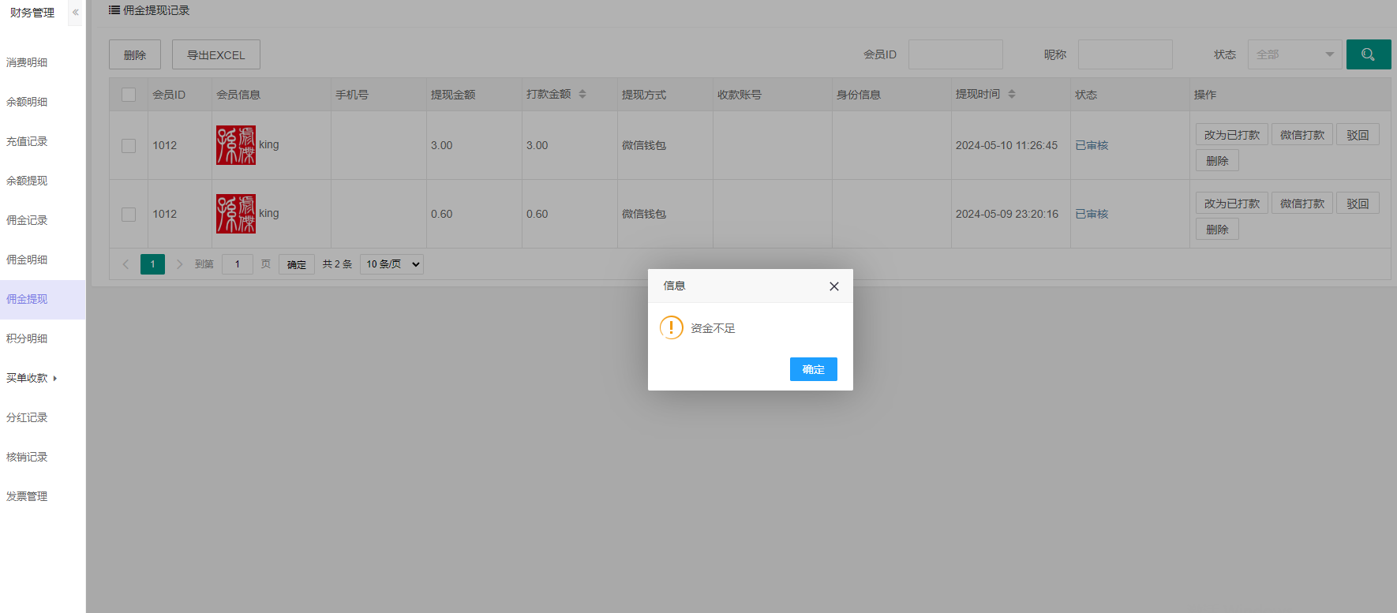The height and width of the screenshot is (613, 1397).
Task: Go to next page arrow
Action: [x=179, y=264]
